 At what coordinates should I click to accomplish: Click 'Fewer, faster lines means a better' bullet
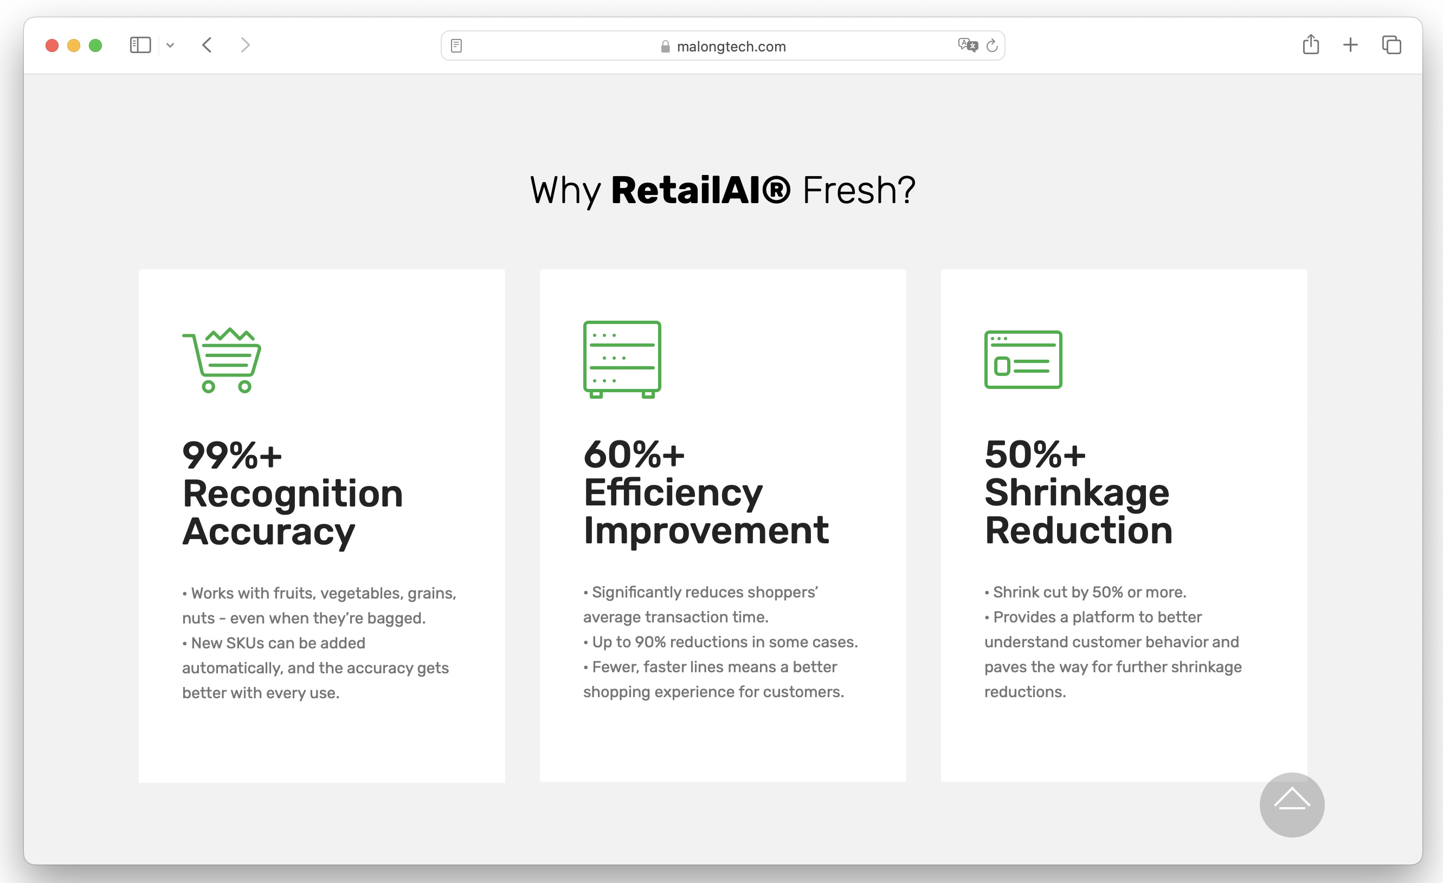(x=713, y=679)
